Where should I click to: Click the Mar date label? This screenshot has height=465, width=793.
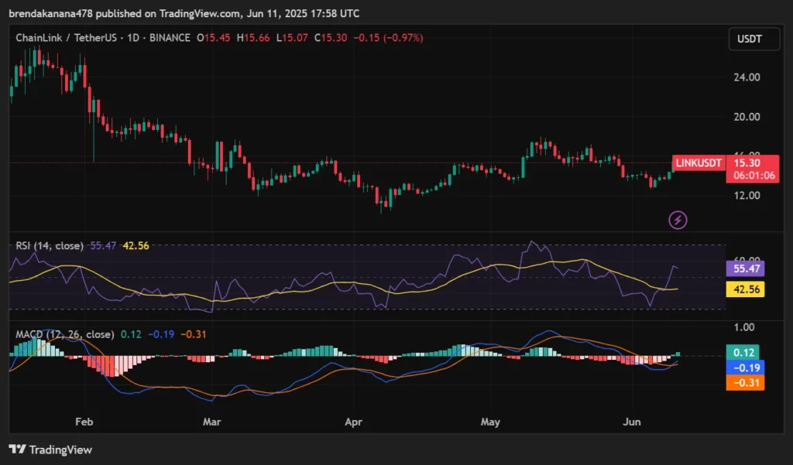211,422
